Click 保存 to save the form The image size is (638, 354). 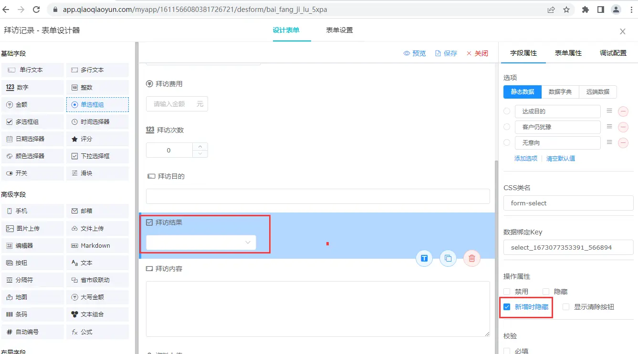click(x=446, y=53)
